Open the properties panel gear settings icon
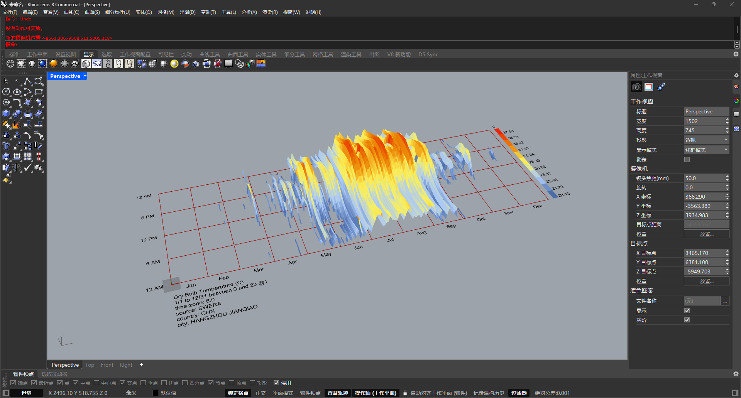The image size is (741, 398). point(736,75)
